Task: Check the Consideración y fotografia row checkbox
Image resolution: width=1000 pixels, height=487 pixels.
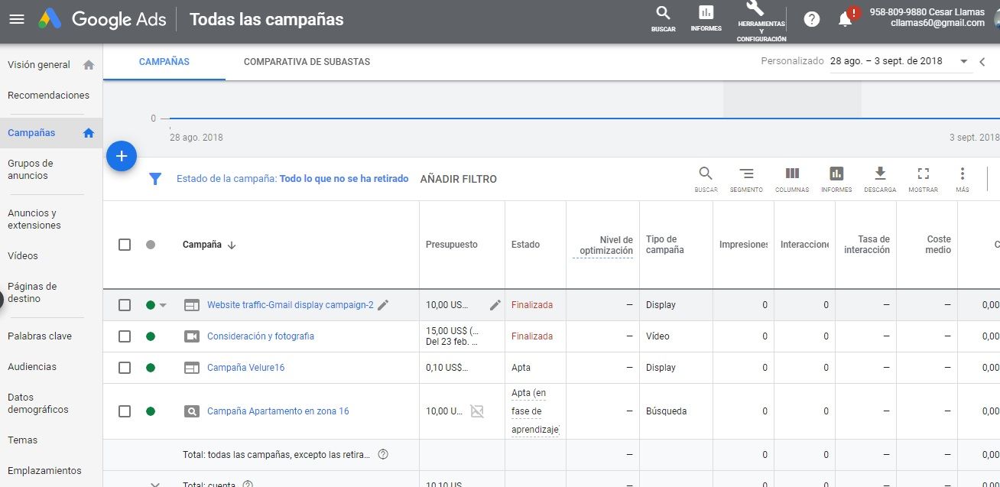Action: (125, 336)
